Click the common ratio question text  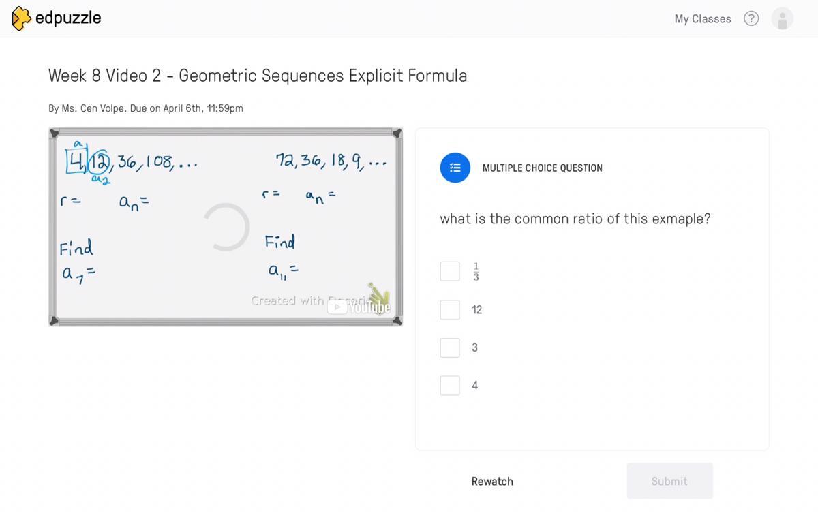[575, 219]
